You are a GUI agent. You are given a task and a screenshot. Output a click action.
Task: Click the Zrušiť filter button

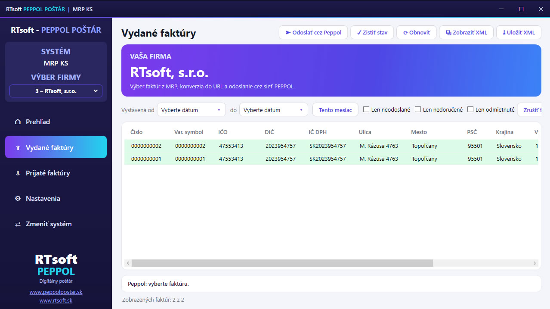coord(529,110)
